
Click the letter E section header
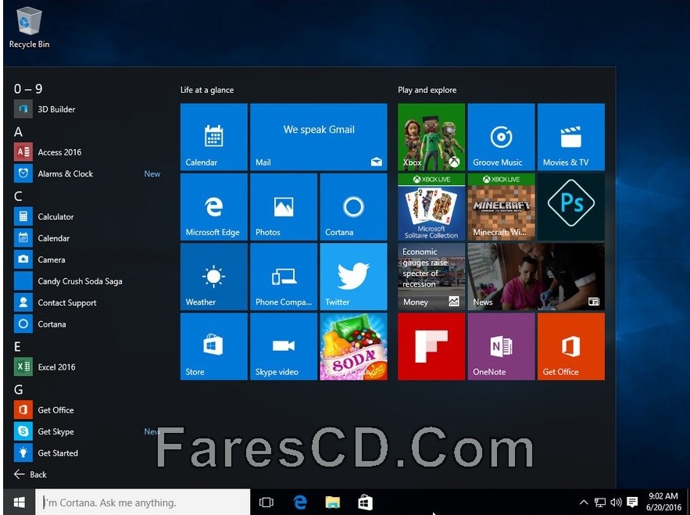point(18,346)
